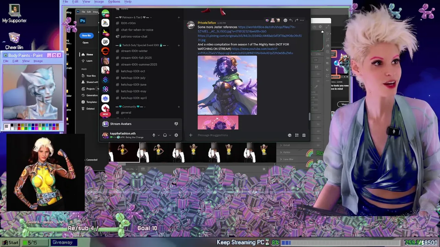The image size is (440, 247).
Task: Click the screen share icon beside Stream Avatars
Action: pyautogui.click(x=176, y=124)
